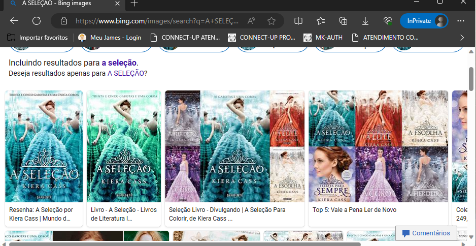Viewport: 476px width, 246px height.
Task: Click 'Seleção Livro - Divulgando' caption text
Action: [x=227, y=214]
